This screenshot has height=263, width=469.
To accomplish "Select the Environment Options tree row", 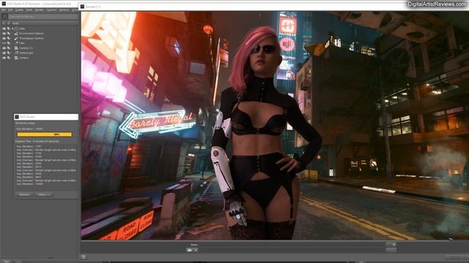I will point(32,34).
